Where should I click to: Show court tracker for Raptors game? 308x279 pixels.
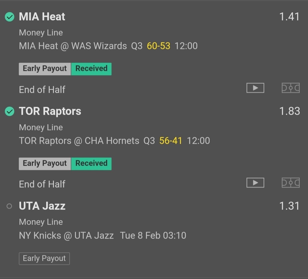(291, 182)
